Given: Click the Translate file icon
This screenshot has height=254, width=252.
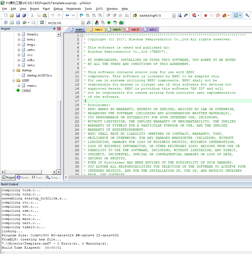Looking at the screenshot, I should point(6,23).
